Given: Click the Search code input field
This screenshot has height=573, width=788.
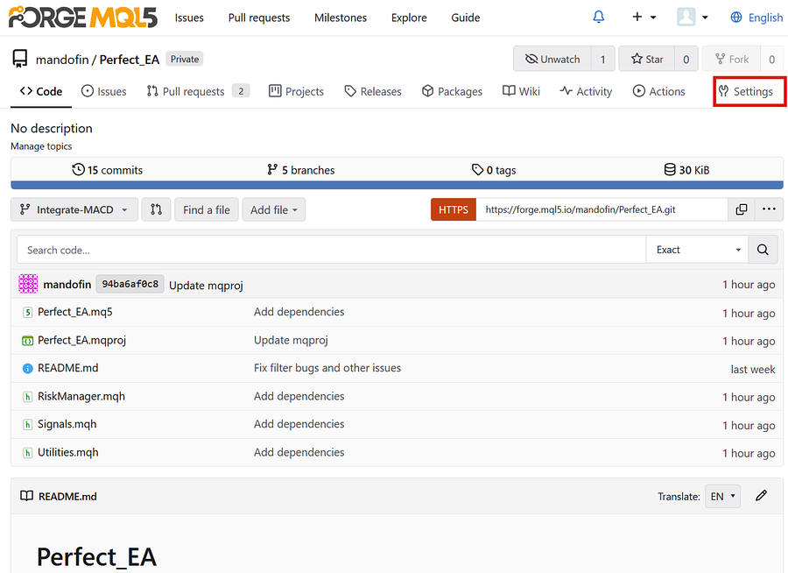Looking at the screenshot, I should click(x=331, y=250).
